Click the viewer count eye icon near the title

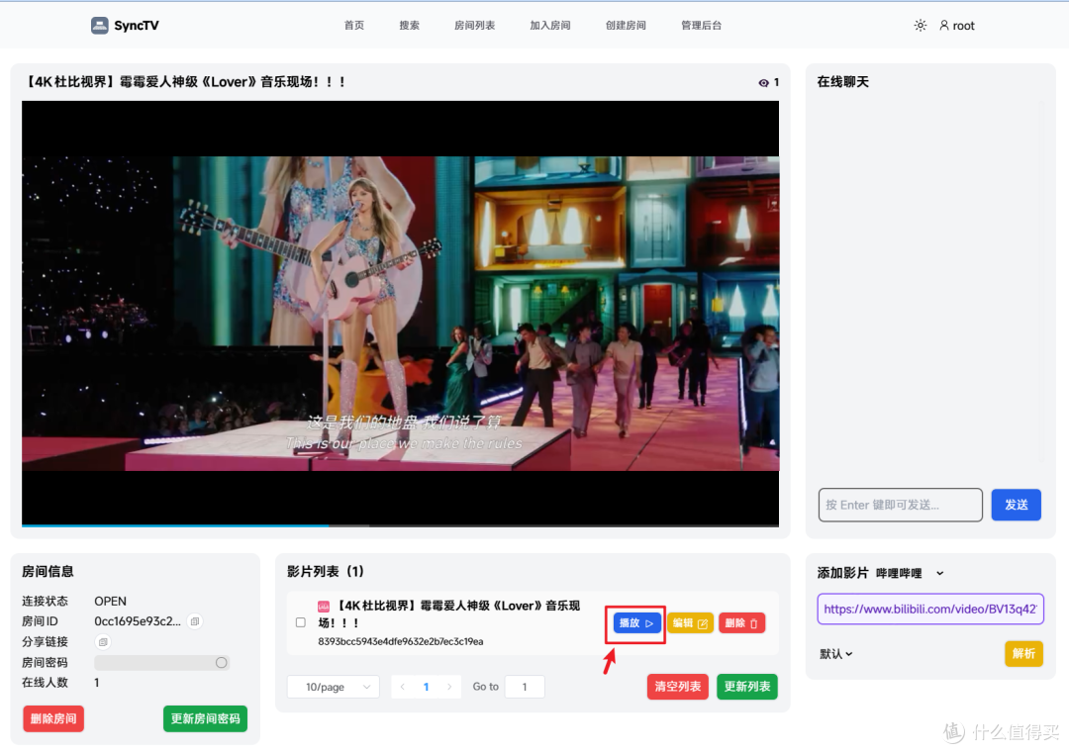[x=763, y=82]
